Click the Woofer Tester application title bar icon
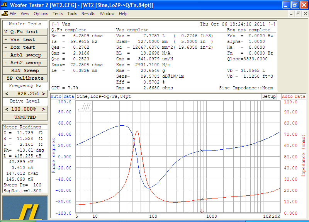Image resolution: width=309 pixels, height=222 pixels. click(4, 5)
